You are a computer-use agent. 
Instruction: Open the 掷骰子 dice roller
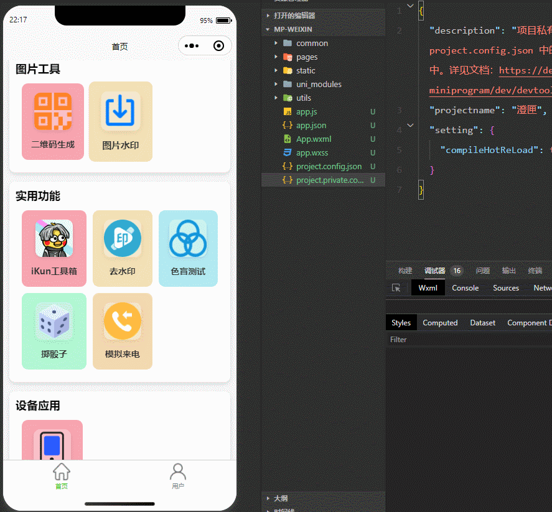54,331
